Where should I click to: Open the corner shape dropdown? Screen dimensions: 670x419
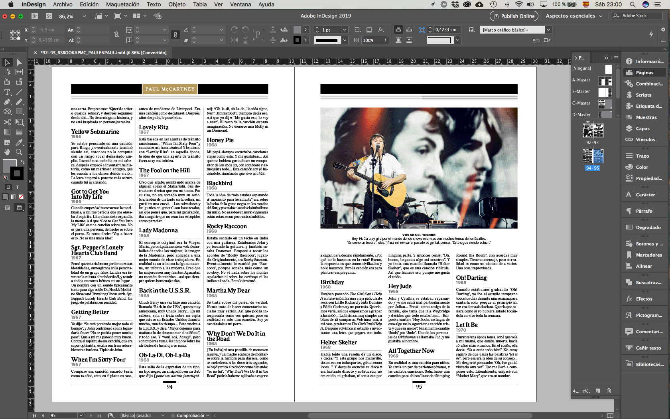pos(458,40)
